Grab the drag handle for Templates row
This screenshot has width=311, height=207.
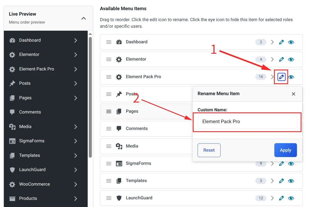[x=109, y=181]
